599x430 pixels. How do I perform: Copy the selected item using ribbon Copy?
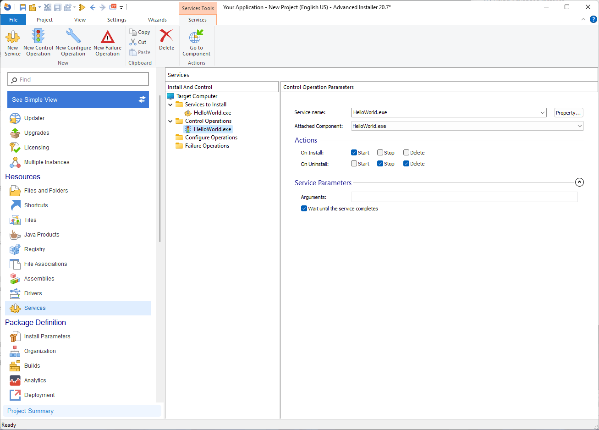coord(140,32)
